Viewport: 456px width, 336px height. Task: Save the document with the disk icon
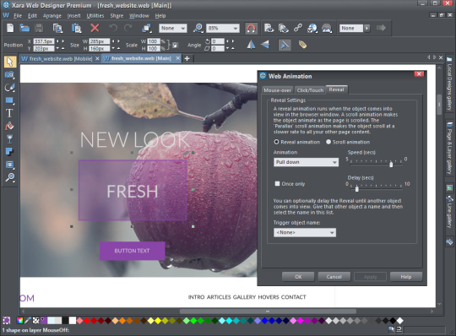click(39, 28)
